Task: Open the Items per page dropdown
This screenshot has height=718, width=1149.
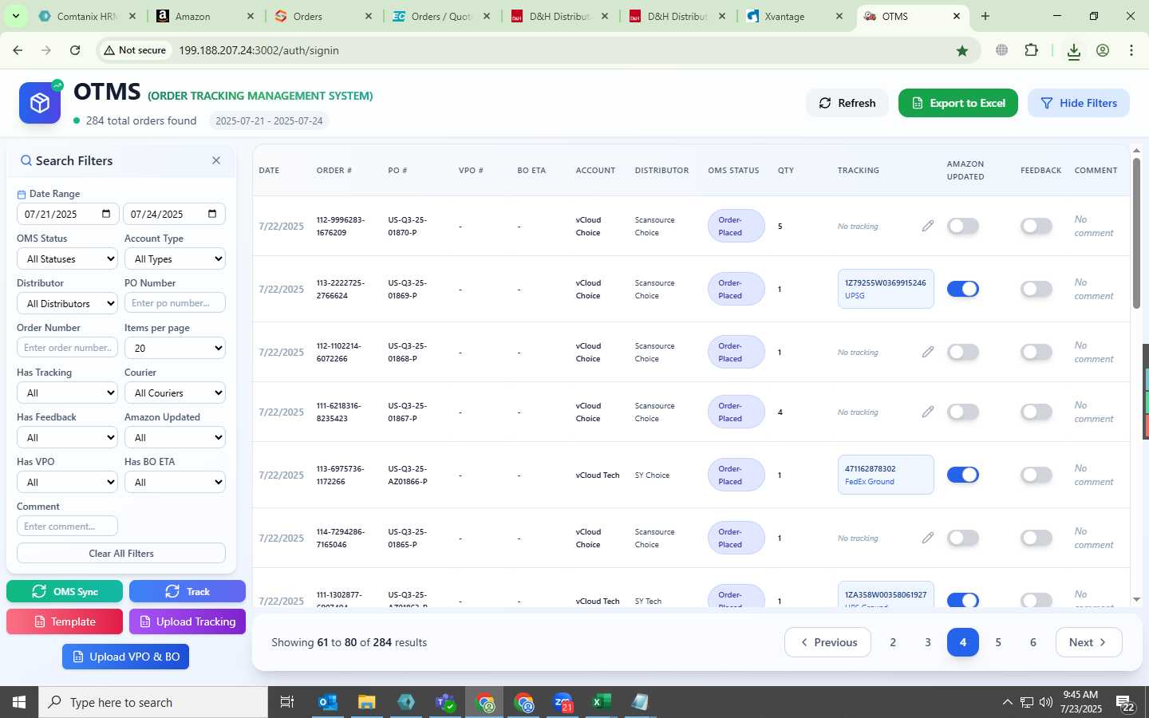Action: click(175, 349)
